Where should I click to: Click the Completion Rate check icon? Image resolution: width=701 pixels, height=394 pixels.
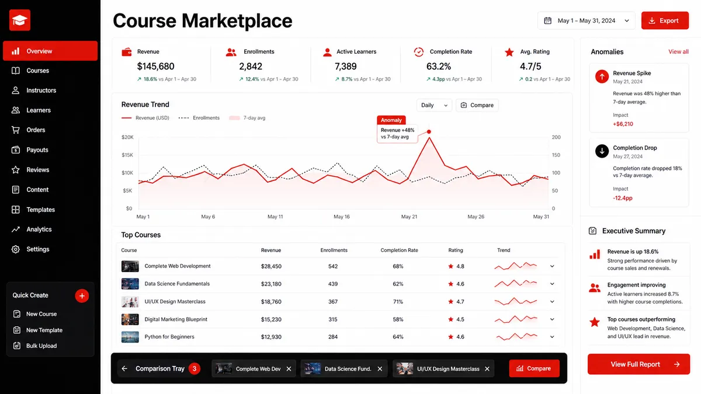point(419,52)
